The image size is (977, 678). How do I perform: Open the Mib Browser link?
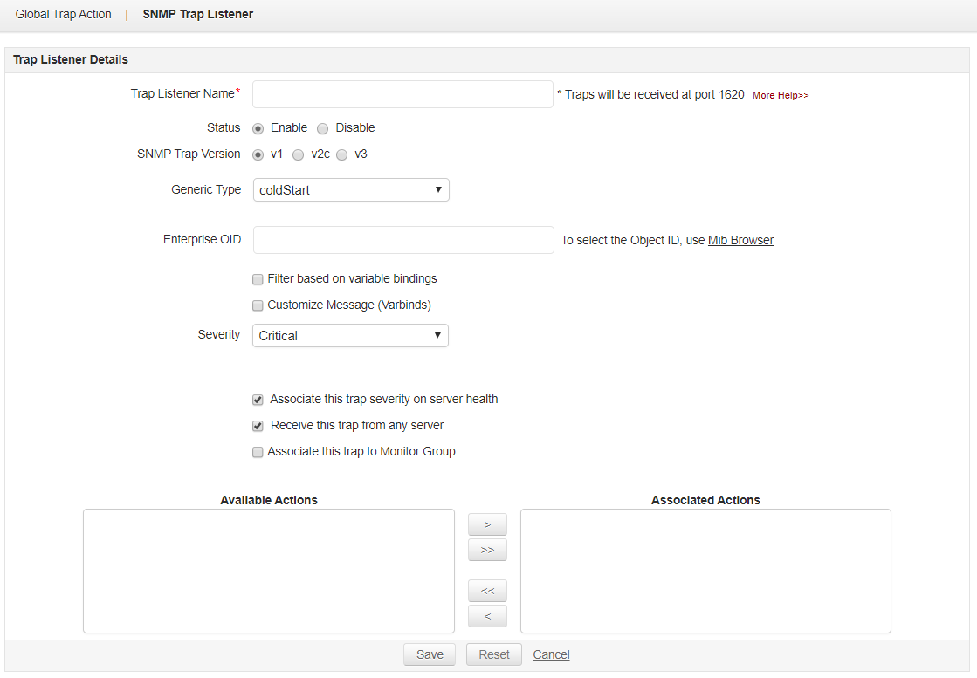pos(740,240)
